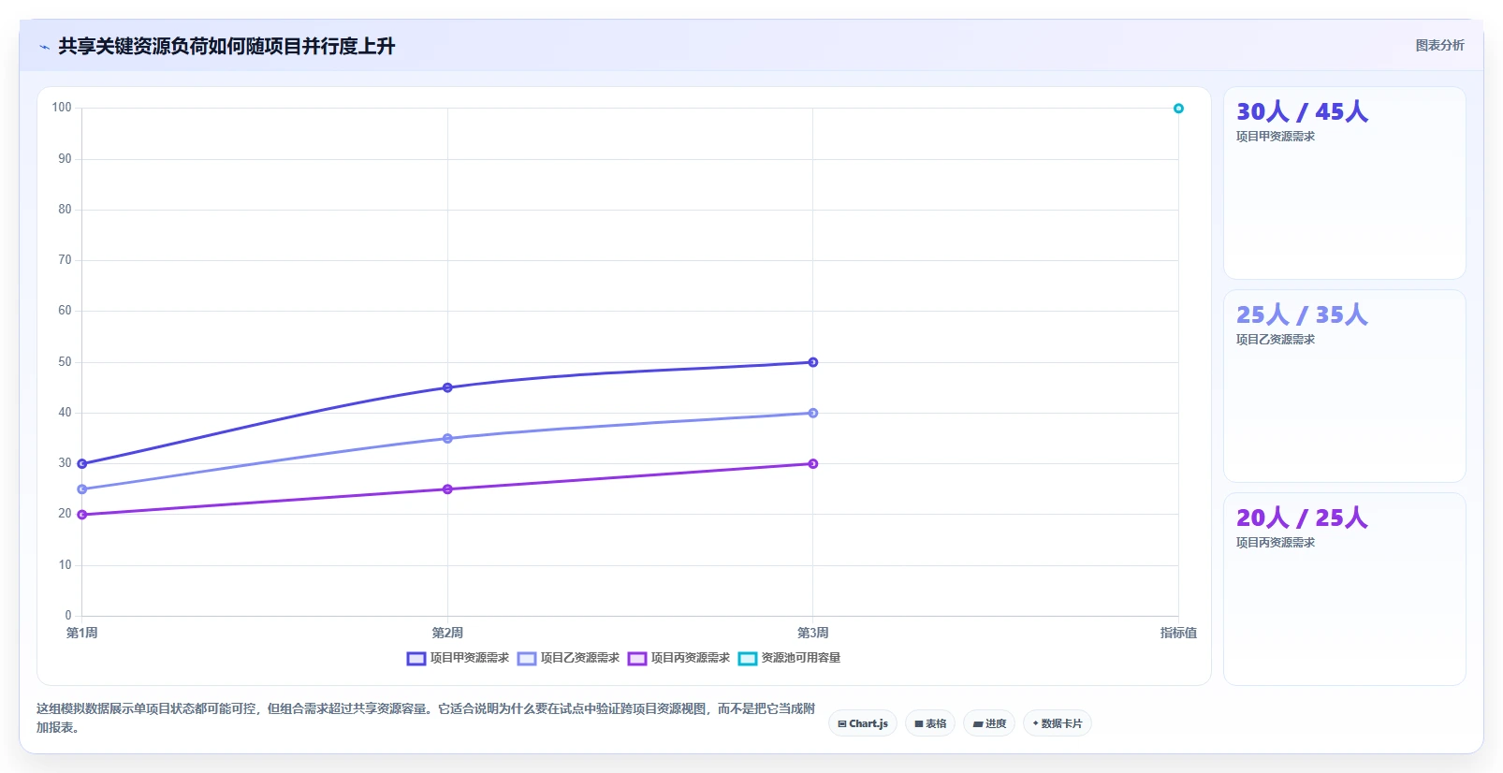This screenshot has width=1503, height=773.
Task: Toggle 项目丙资源需求 legend swatch
Action: (x=637, y=659)
